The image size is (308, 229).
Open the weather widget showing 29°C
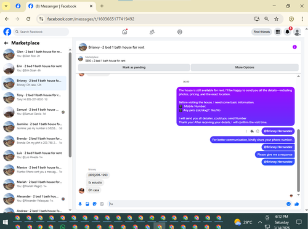(x=243, y=222)
